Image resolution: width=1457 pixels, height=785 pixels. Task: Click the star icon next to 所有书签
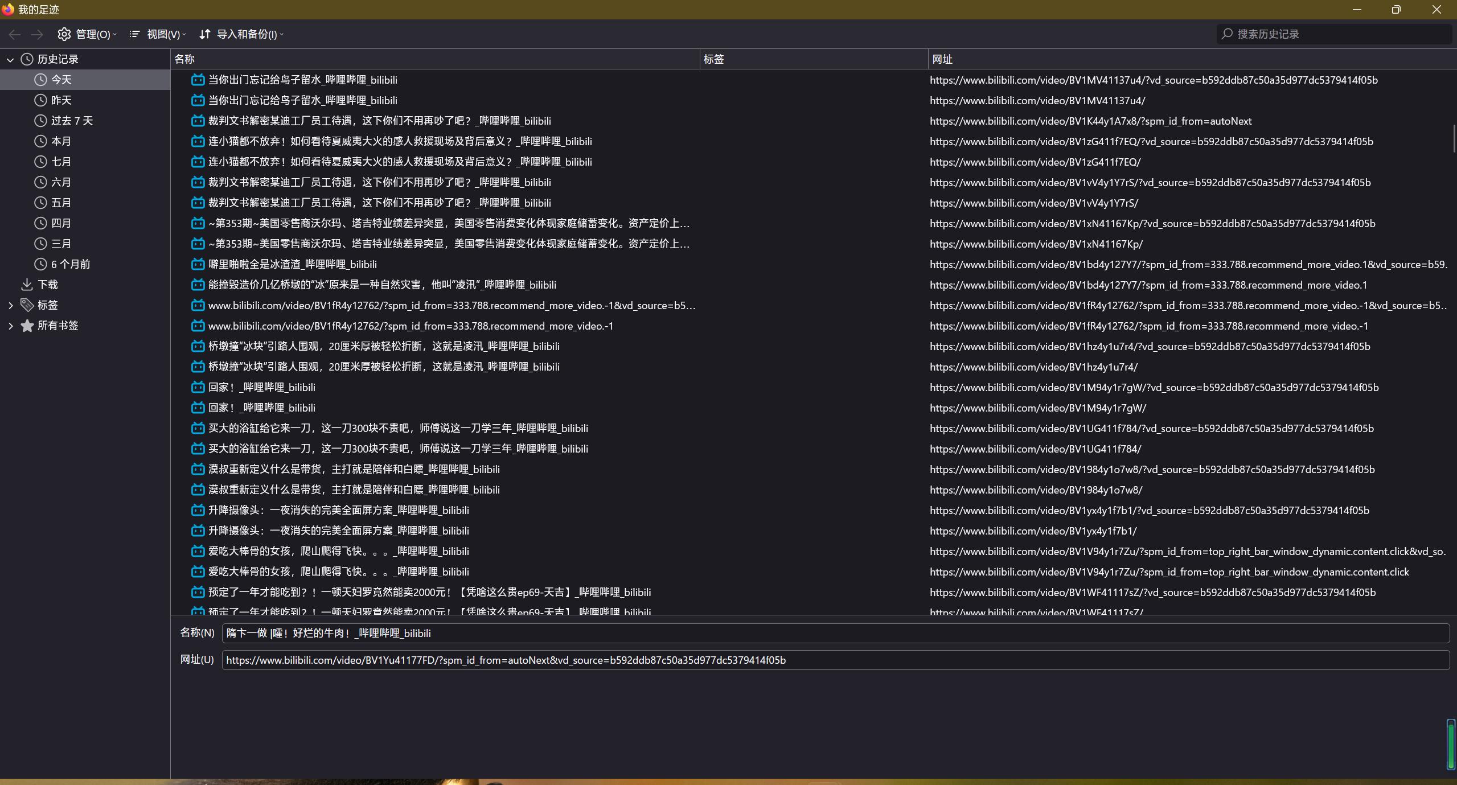point(26,325)
